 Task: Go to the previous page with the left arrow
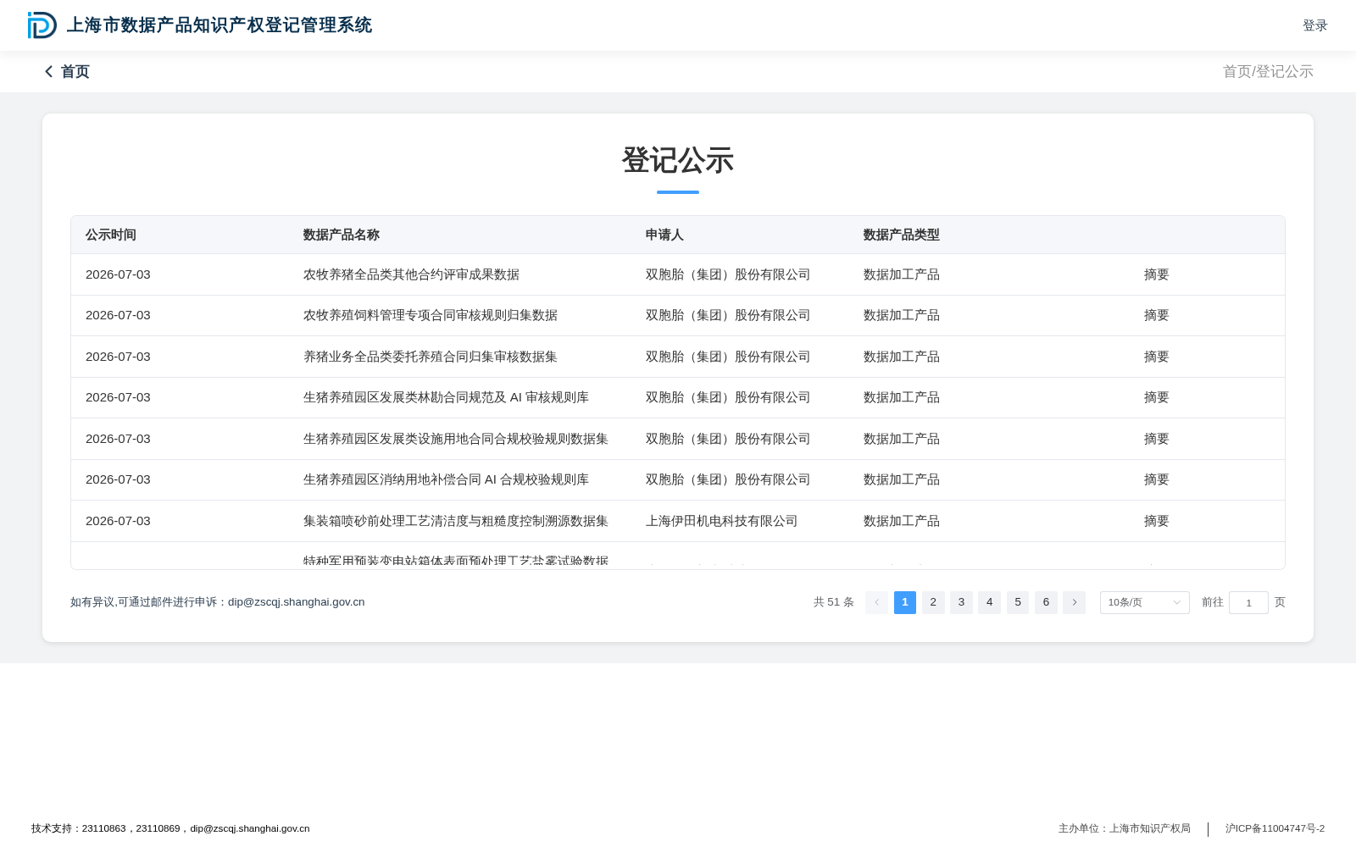point(876,602)
